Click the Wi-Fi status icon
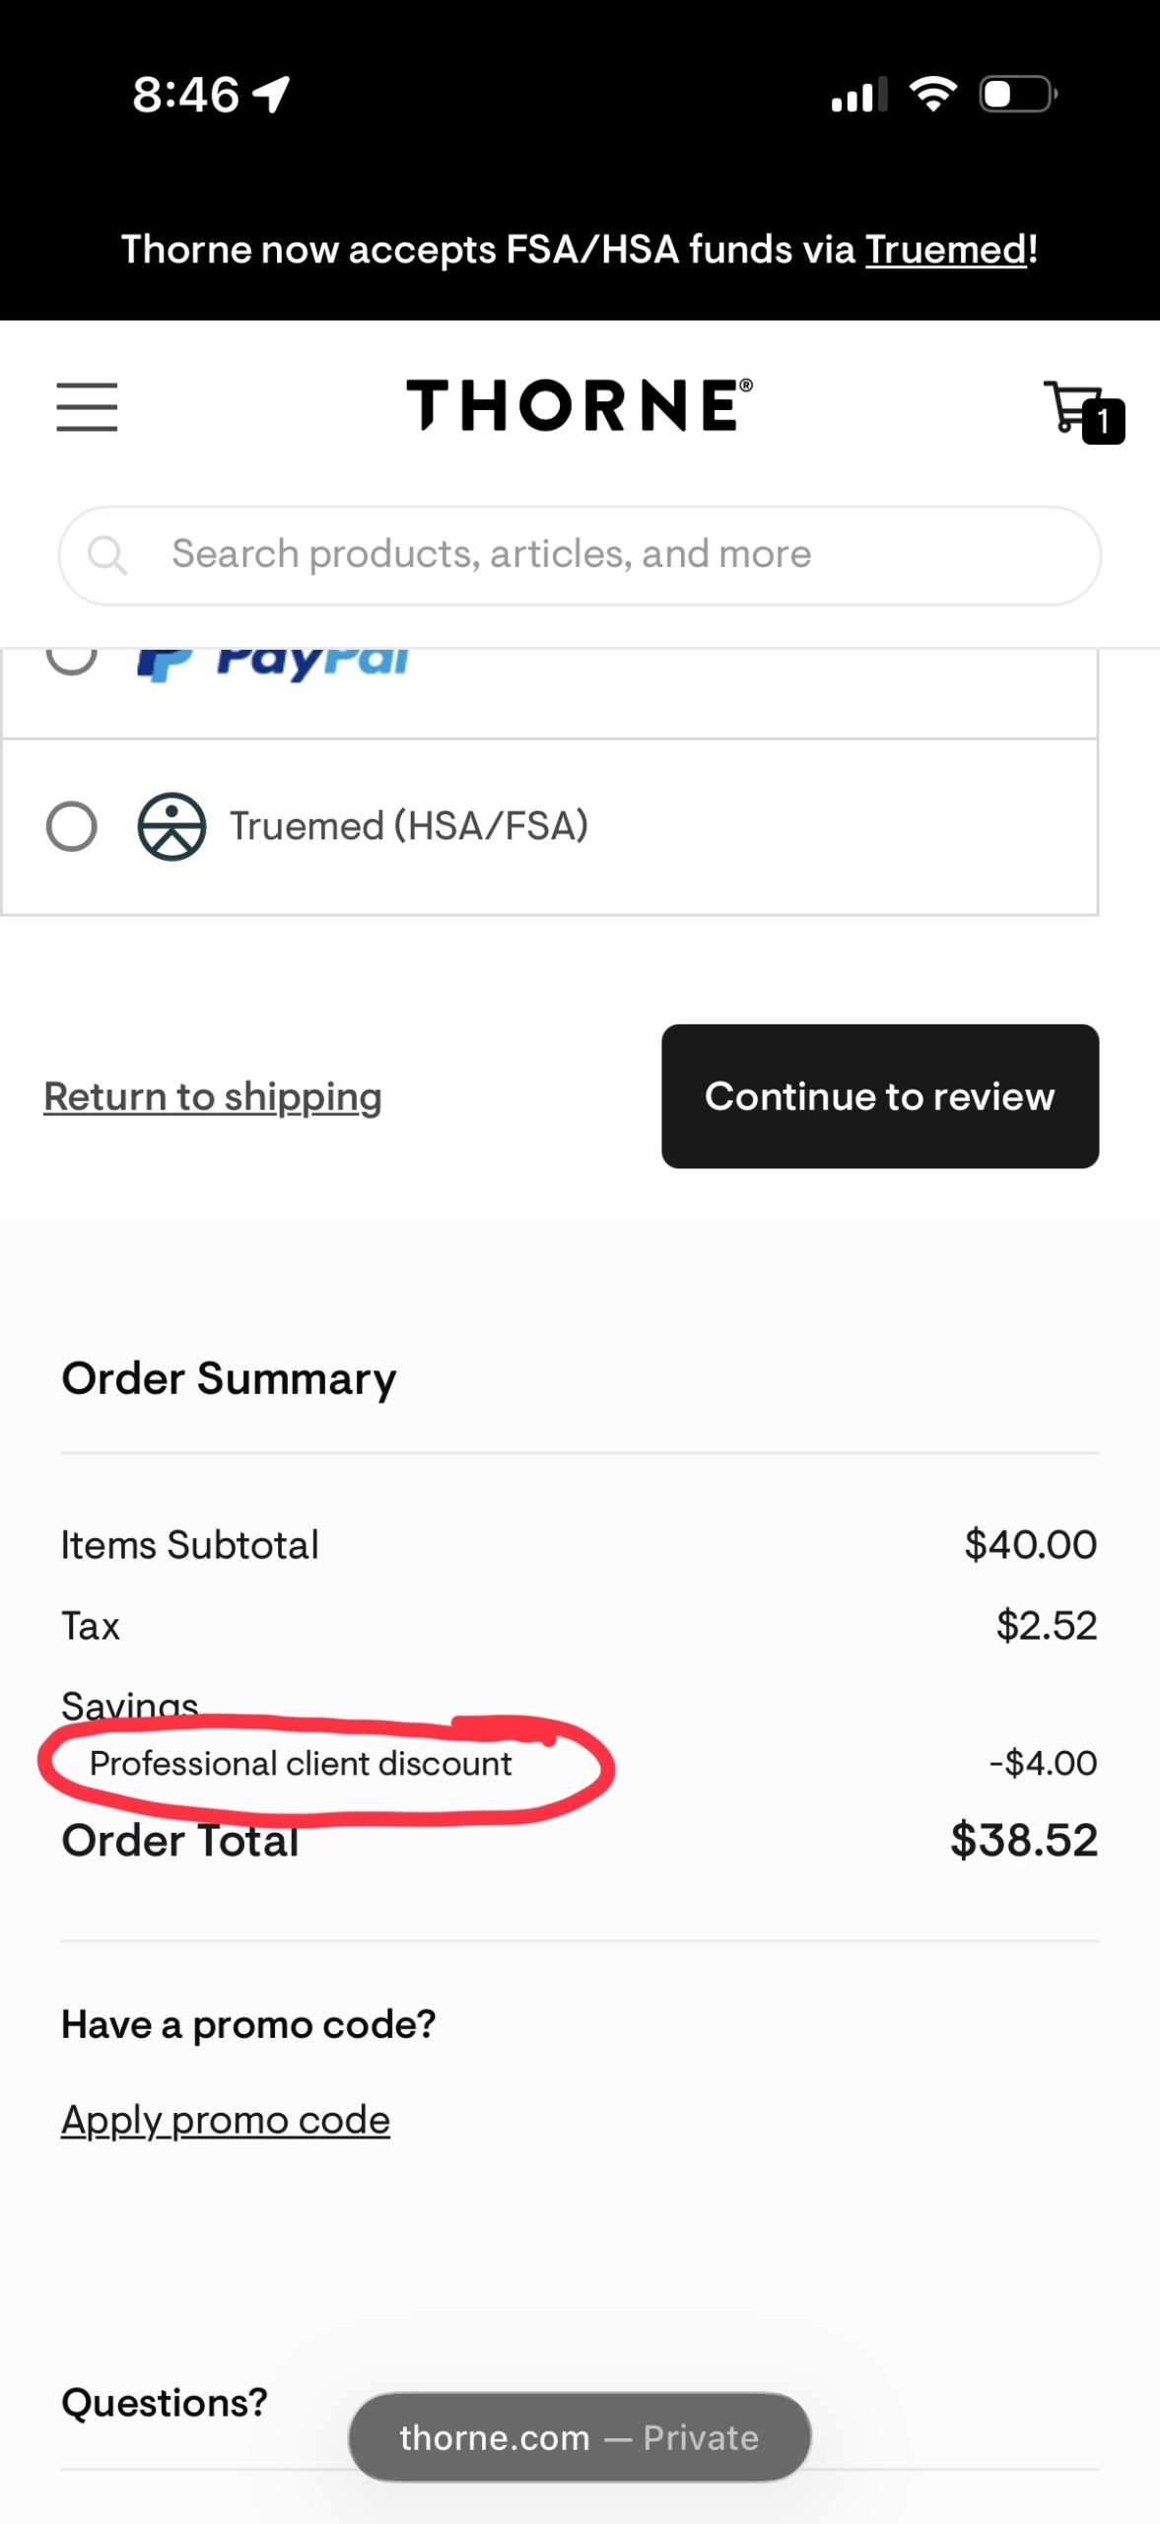This screenshot has height=2524, width=1160. pyautogui.click(x=933, y=93)
